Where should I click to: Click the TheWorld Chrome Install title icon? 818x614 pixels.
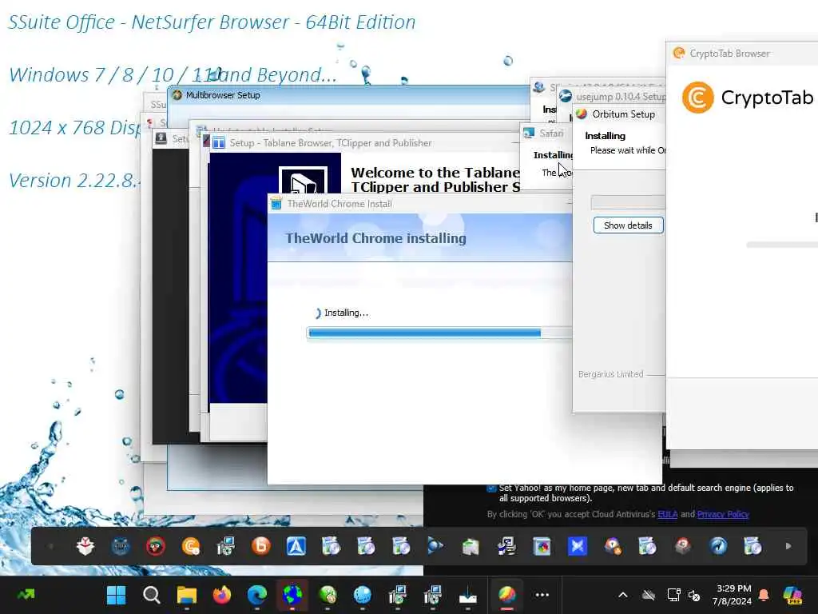(276, 204)
